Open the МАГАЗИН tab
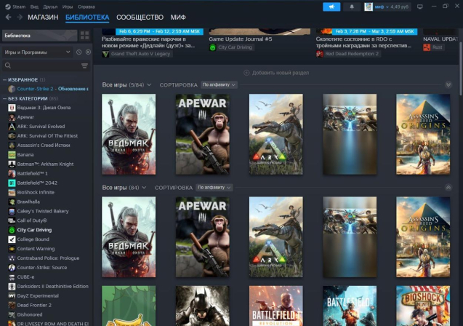Viewport: 463px width, 326px height. pos(43,17)
